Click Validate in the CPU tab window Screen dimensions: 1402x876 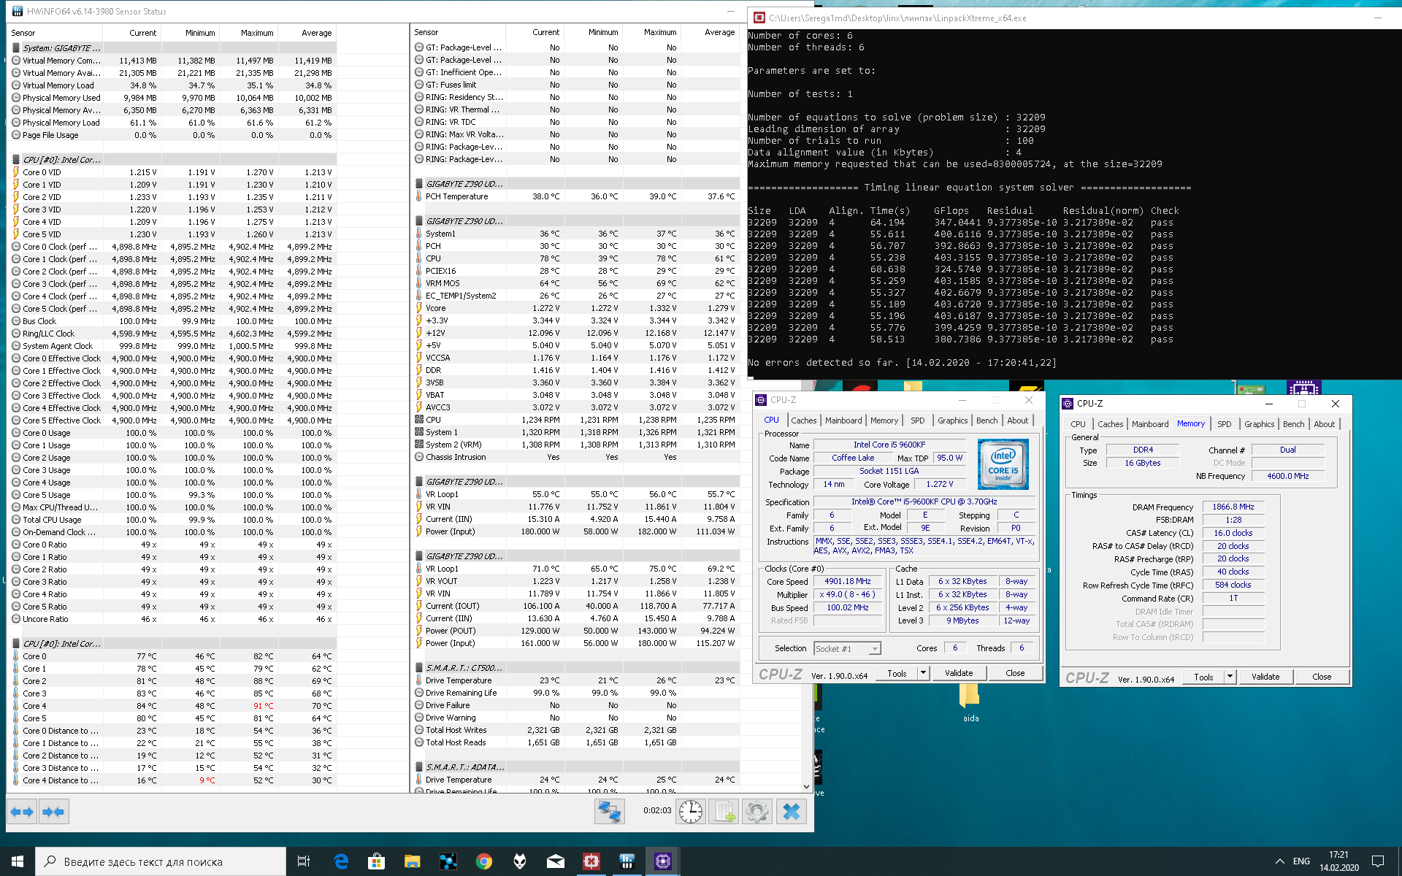pos(958,673)
